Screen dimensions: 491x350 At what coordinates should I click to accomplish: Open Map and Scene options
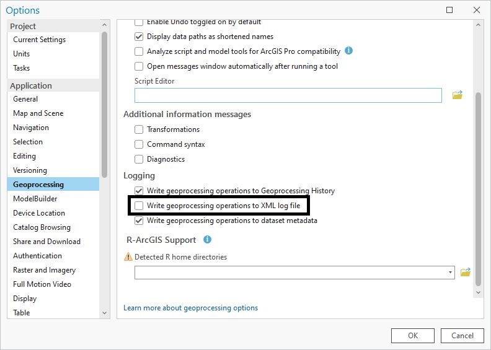click(38, 113)
